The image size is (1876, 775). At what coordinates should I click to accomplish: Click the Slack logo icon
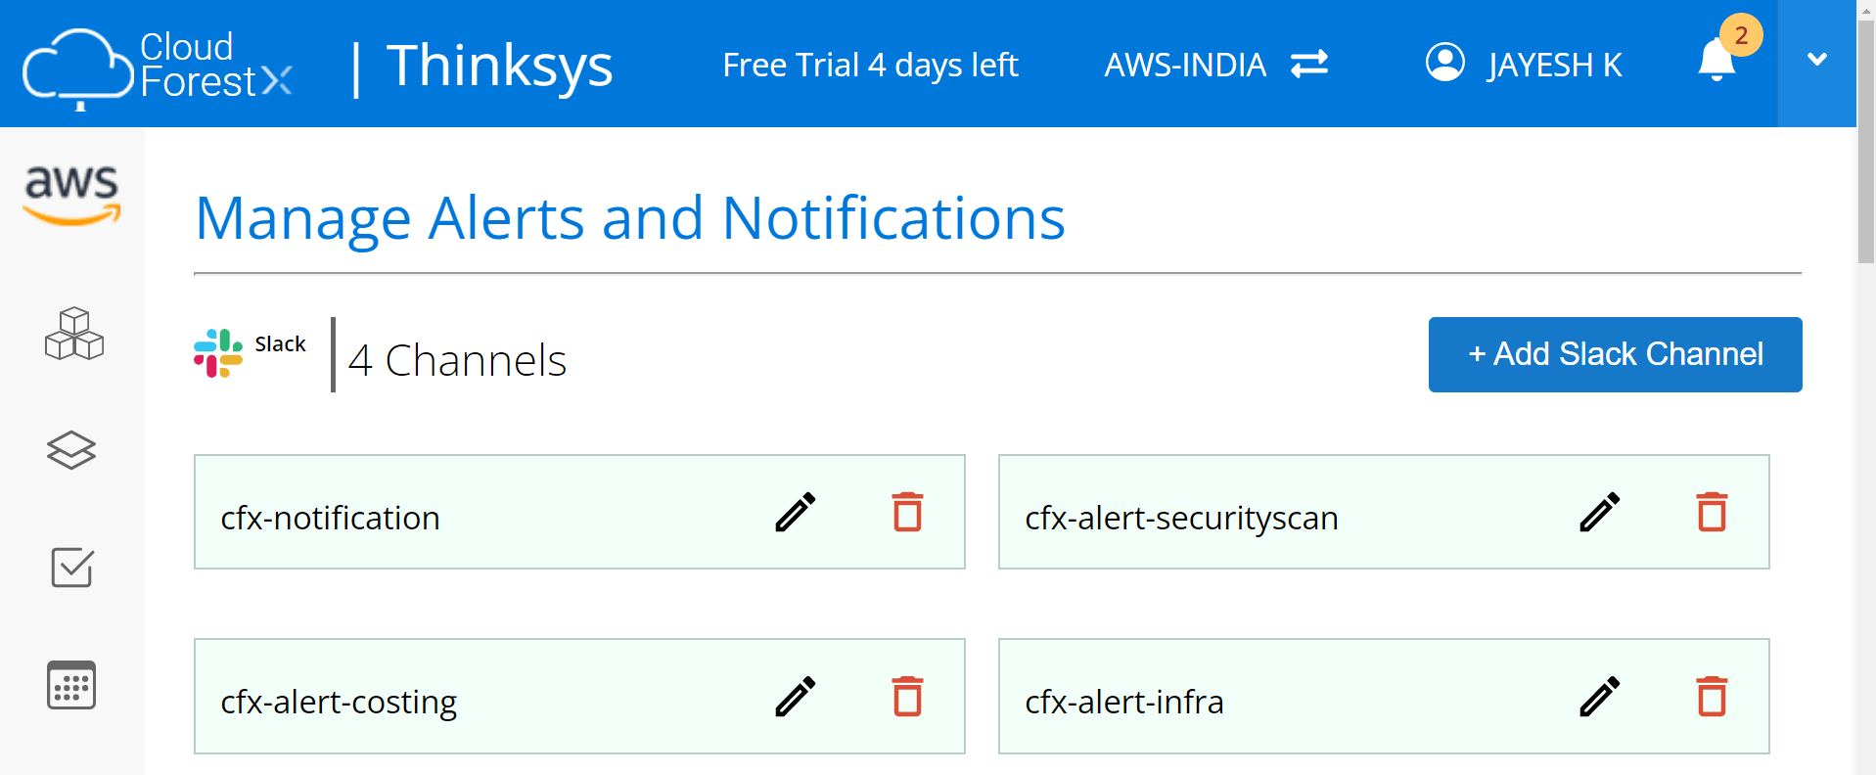click(217, 352)
